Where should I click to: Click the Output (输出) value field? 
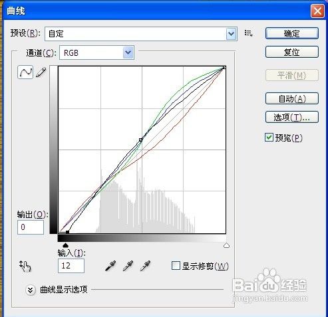click(31, 227)
